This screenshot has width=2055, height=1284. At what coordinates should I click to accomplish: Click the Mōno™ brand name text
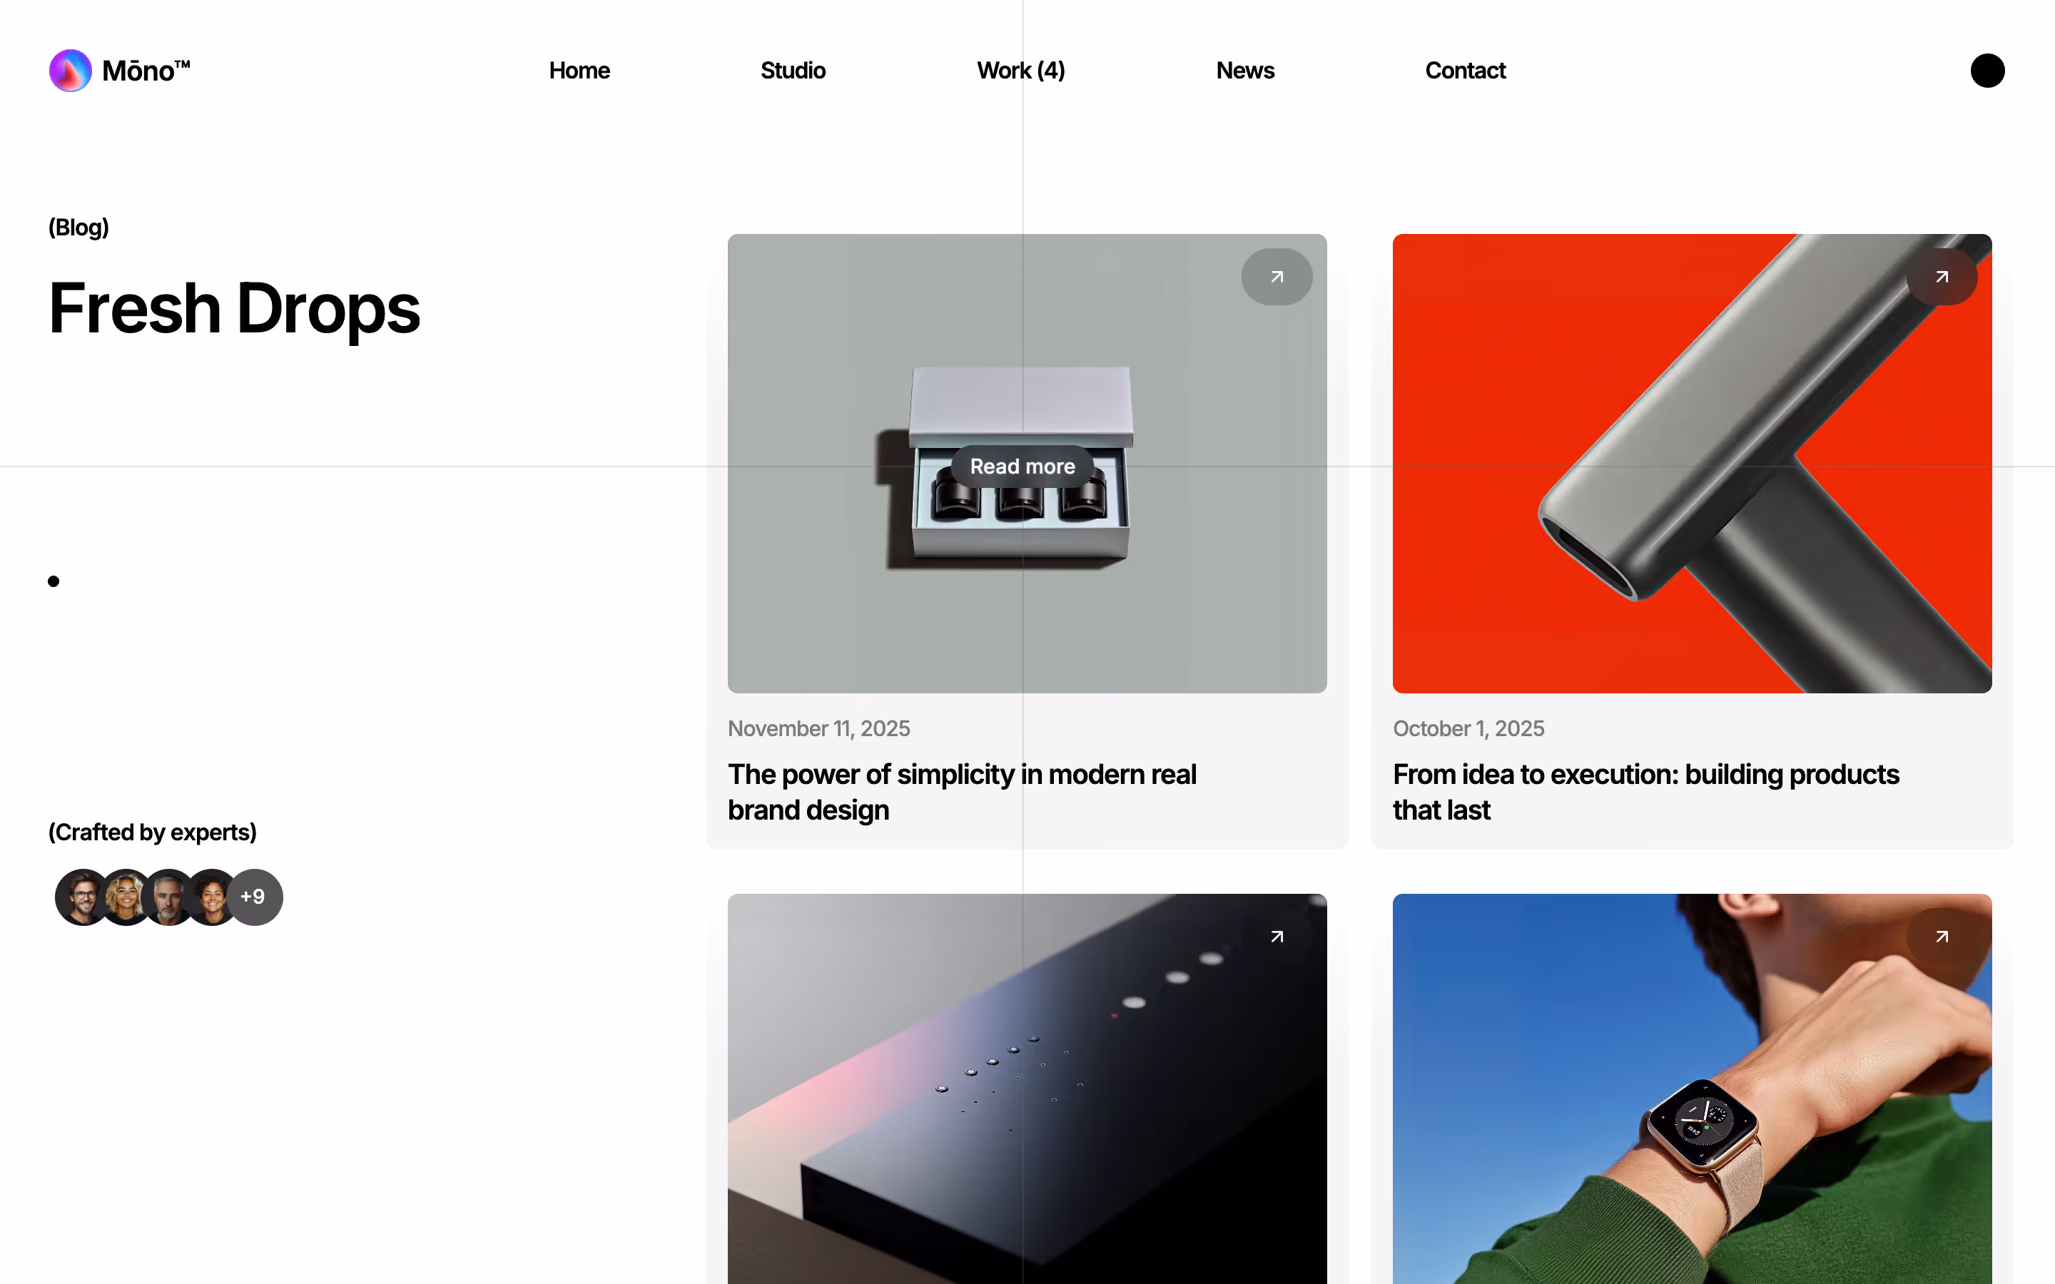pyautogui.click(x=146, y=71)
